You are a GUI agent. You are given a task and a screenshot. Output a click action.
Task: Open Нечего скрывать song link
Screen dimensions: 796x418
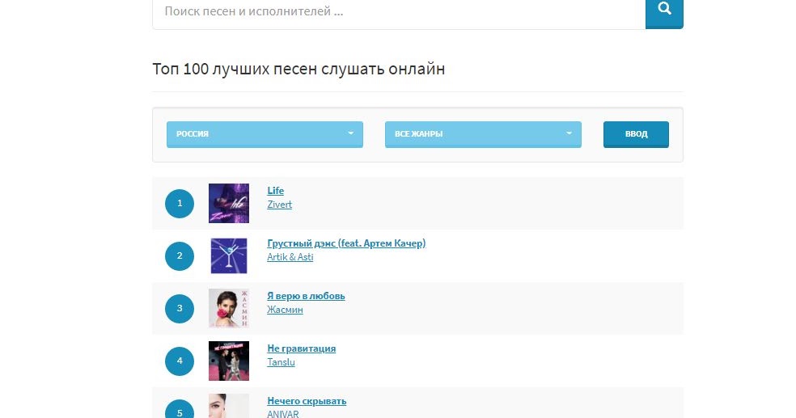click(x=307, y=401)
